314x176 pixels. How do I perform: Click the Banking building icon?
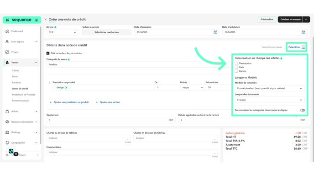pos(7,132)
